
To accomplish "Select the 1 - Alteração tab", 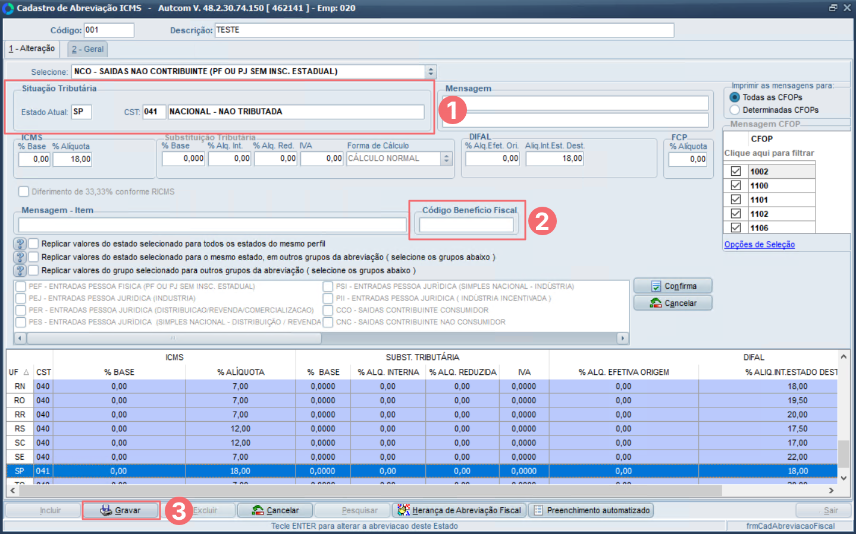I will (32, 49).
